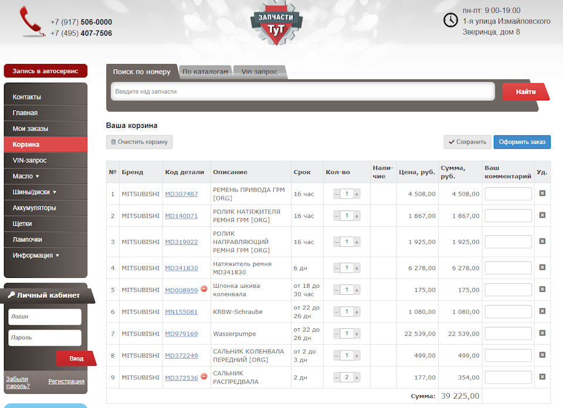Click the Найти search button
Image resolution: width=563 pixels, height=408 pixels.
coord(525,92)
